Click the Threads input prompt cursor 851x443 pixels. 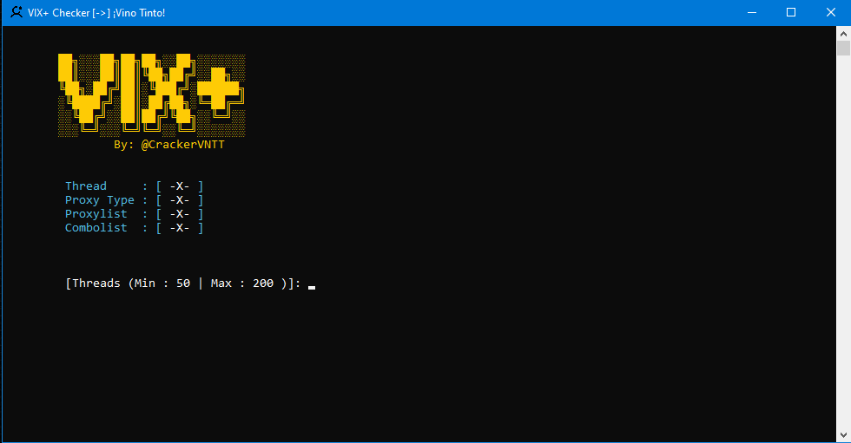pyautogui.click(x=312, y=287)
